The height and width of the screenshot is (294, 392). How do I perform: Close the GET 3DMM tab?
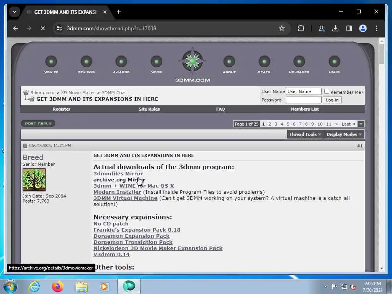tap(105, 12)
